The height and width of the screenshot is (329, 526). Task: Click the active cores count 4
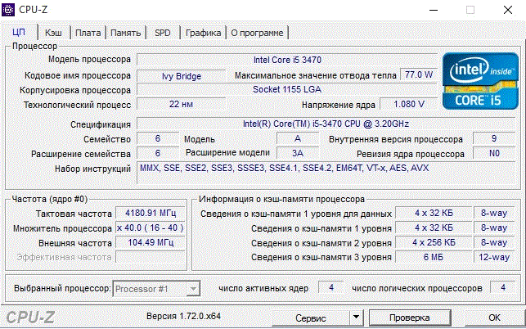click(331, 288)
